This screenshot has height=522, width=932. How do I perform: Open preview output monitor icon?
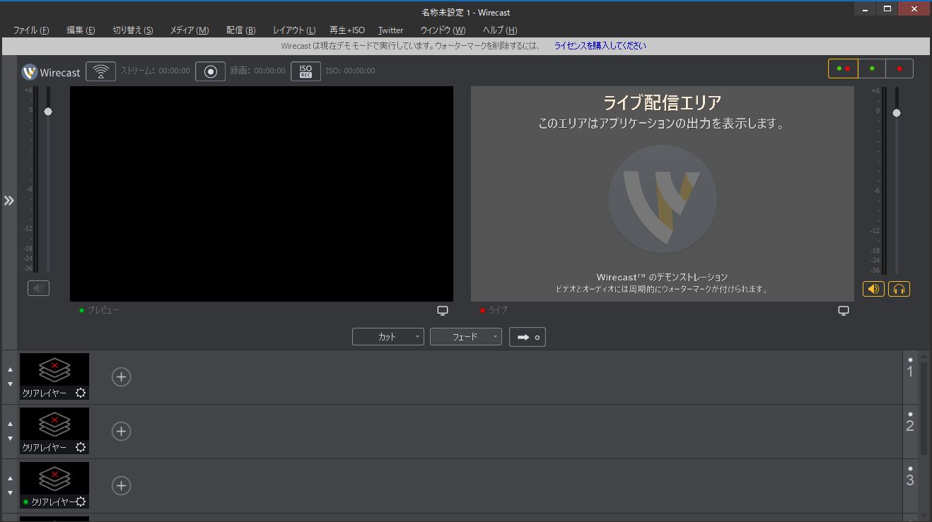point(443,311)
